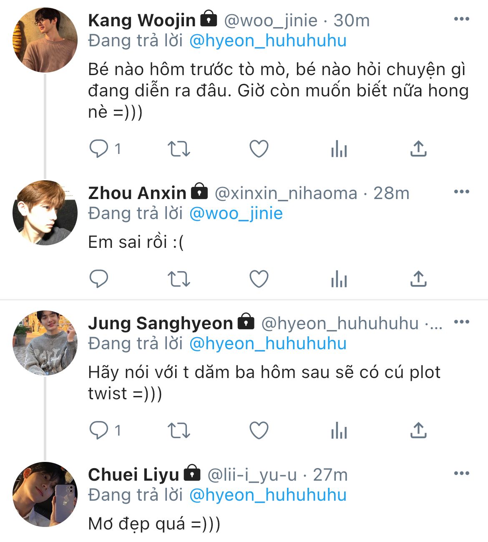
Task: Open more options on Kang Woojin's tweet
Action: [x=461, y=19]
